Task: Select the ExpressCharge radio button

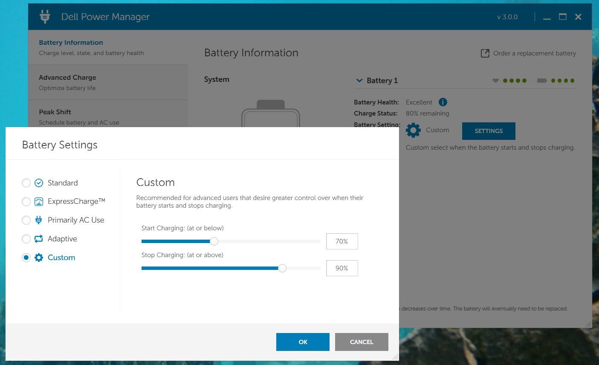Action: [26, 202]
